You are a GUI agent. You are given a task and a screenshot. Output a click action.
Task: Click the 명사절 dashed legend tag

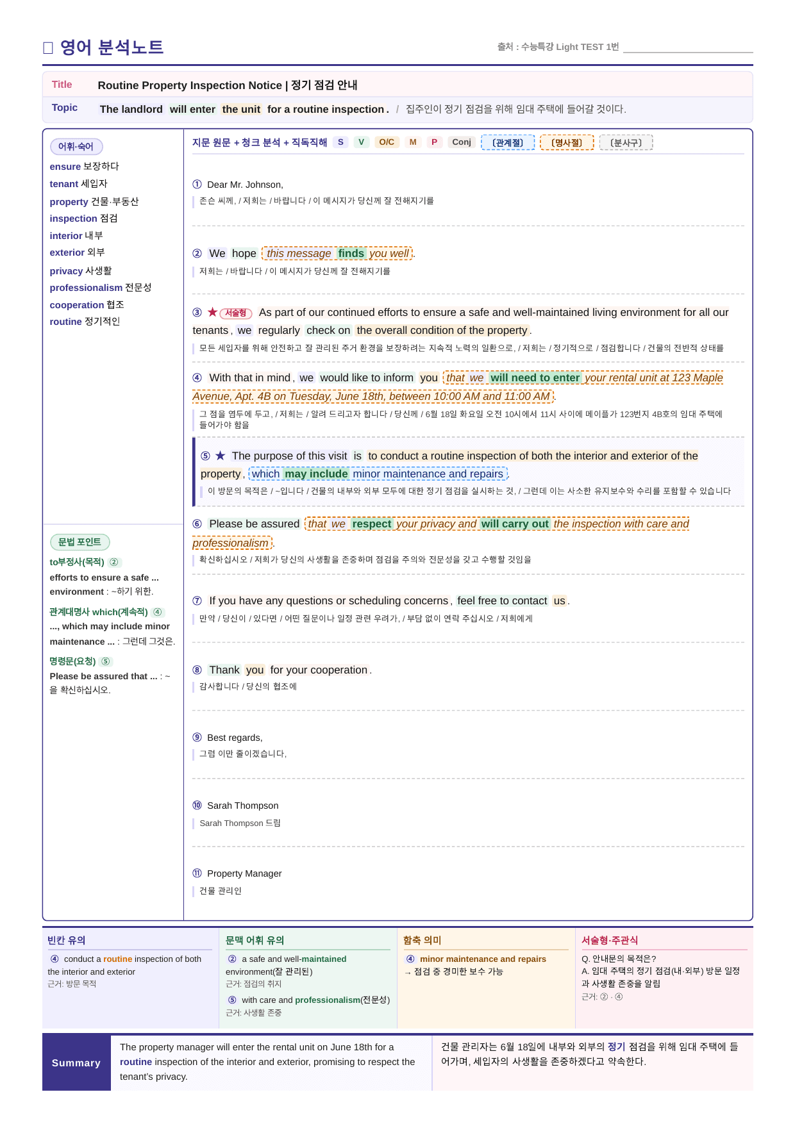coord(567,142)
